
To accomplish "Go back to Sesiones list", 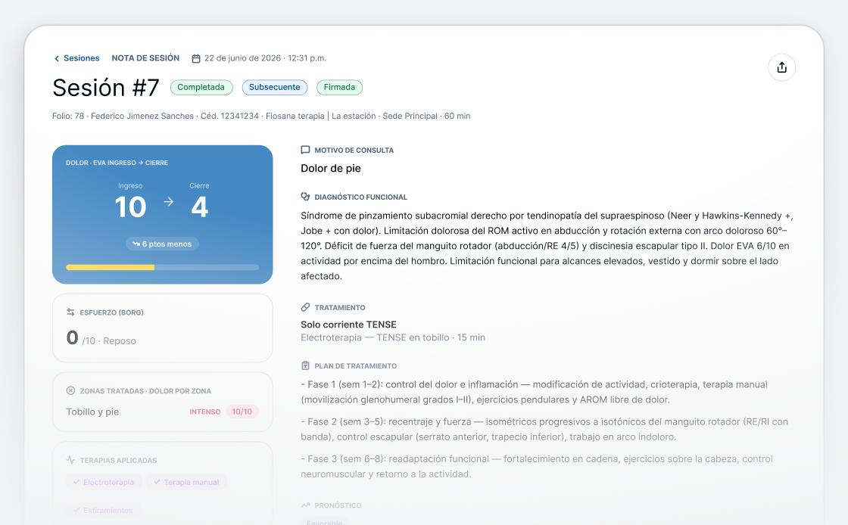I will click(x=76, y=58).
